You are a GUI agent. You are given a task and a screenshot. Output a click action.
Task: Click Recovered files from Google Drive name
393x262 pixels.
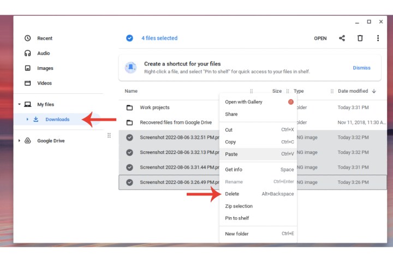click(176, 122)
